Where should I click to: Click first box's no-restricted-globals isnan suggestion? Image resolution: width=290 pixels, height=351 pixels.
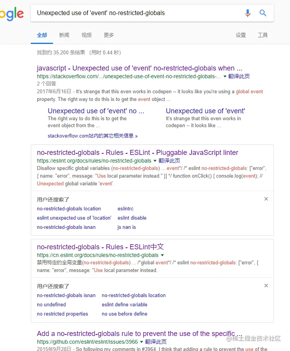pyautogui.click(x=66, y=227)
